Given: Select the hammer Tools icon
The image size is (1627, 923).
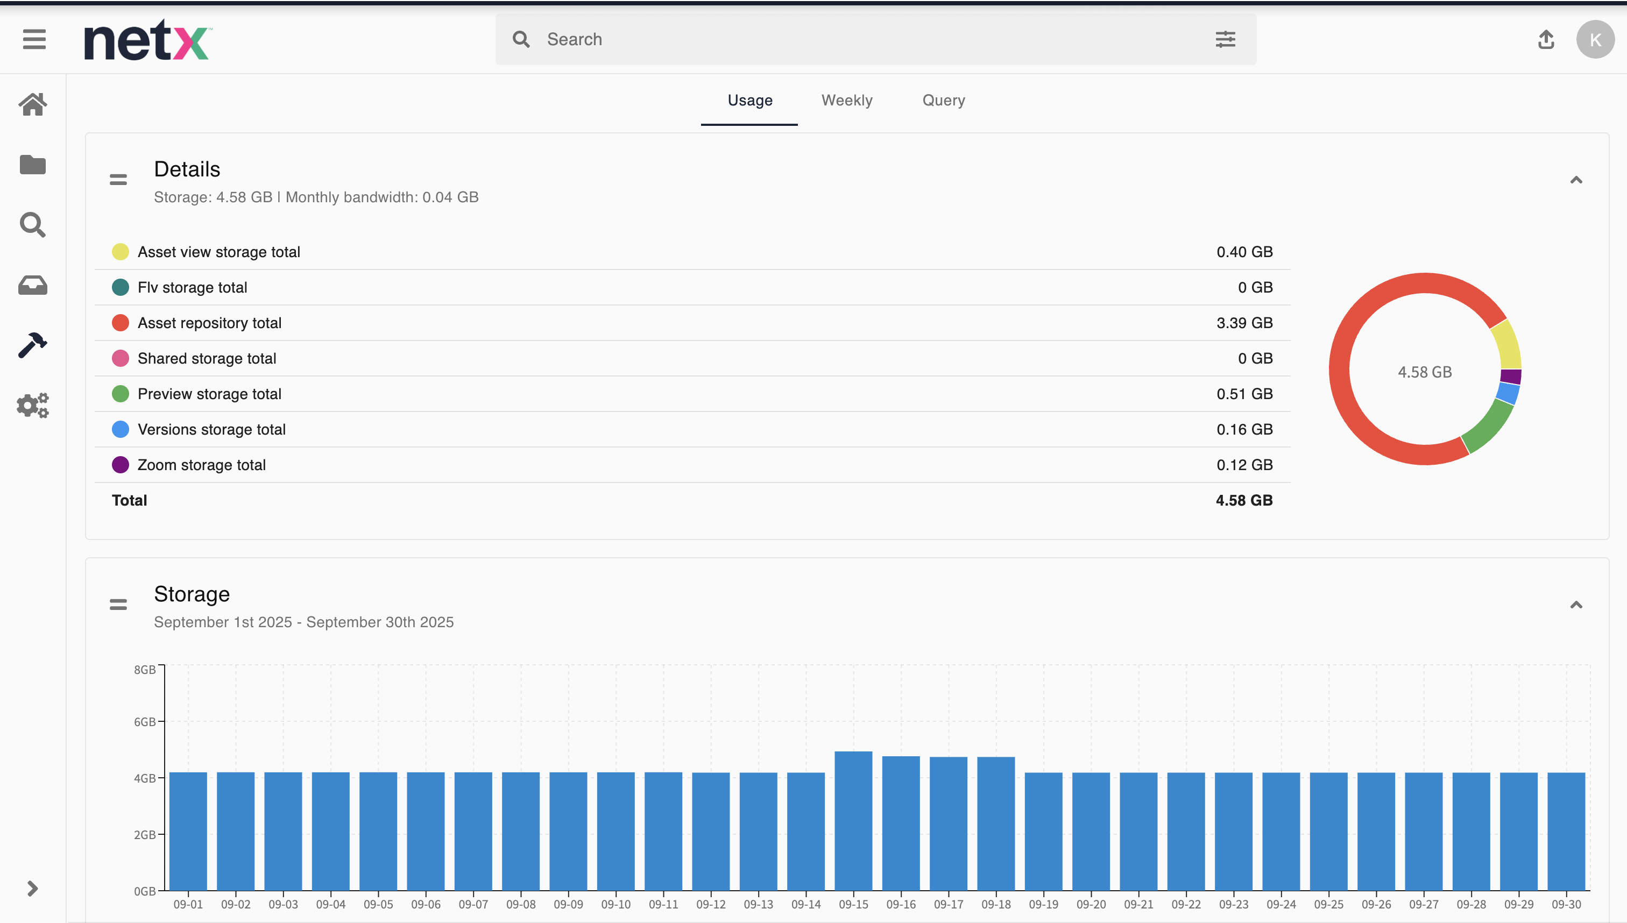Looking at the screenshot, I should click(x=33, y=345).
